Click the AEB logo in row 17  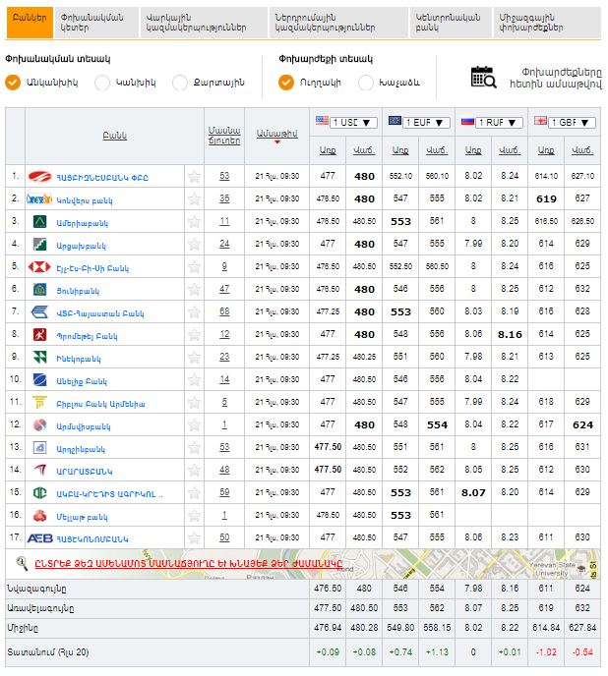[40, 536]
